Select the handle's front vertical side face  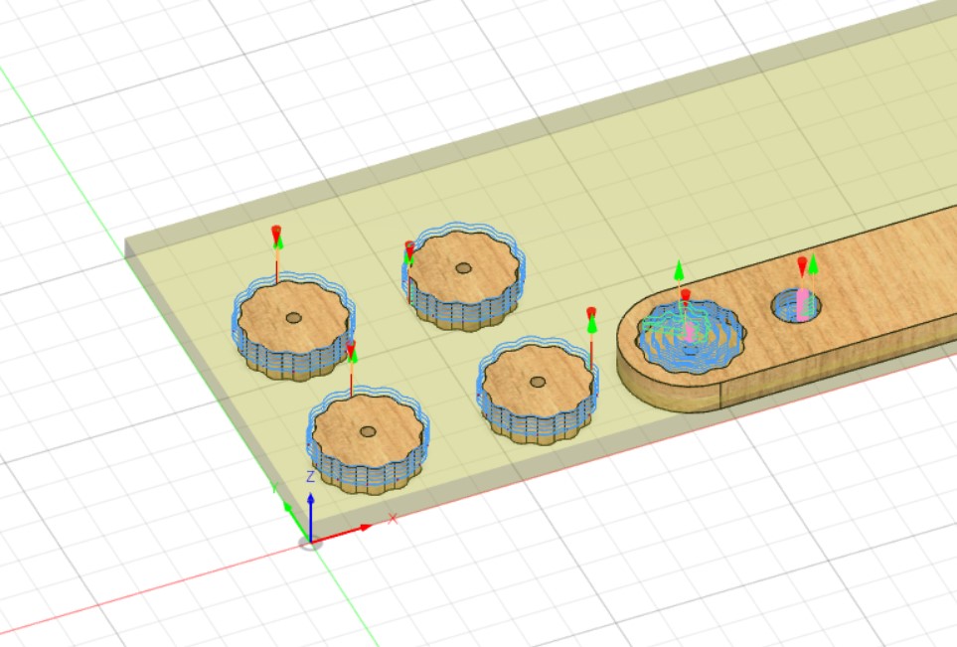[845, 373]
